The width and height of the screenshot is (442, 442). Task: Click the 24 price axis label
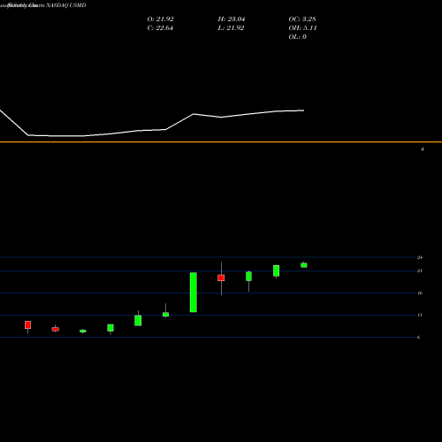420,257
